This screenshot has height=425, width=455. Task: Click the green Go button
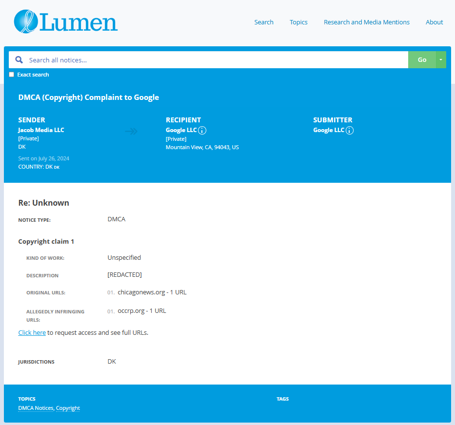[422, 60]
